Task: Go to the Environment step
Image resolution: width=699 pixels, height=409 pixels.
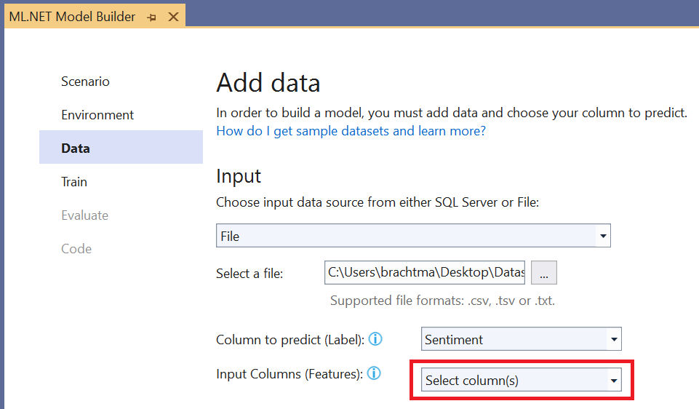Action: [x=97, y=115]
